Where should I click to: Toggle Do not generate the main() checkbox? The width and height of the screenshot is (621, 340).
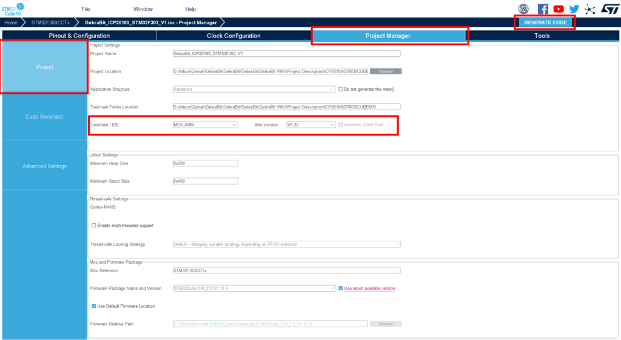341,90
